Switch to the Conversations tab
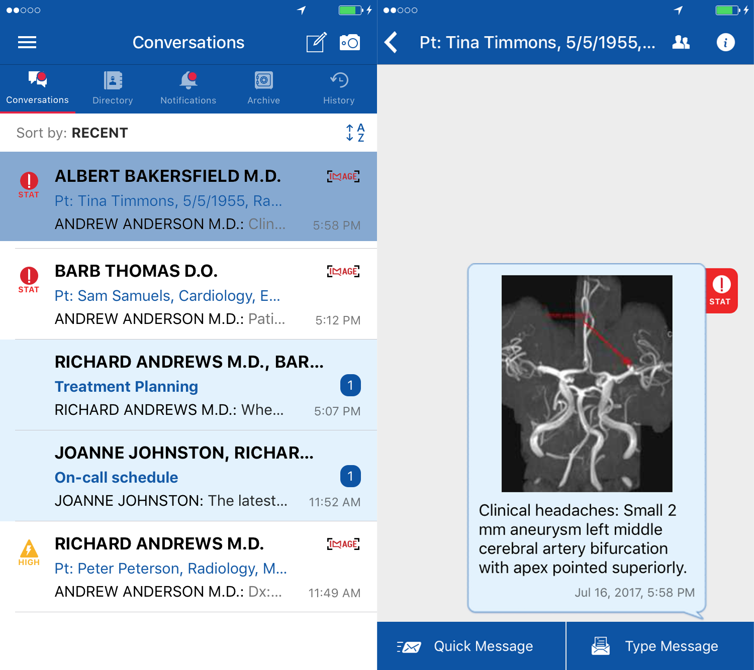 [38, 88]
